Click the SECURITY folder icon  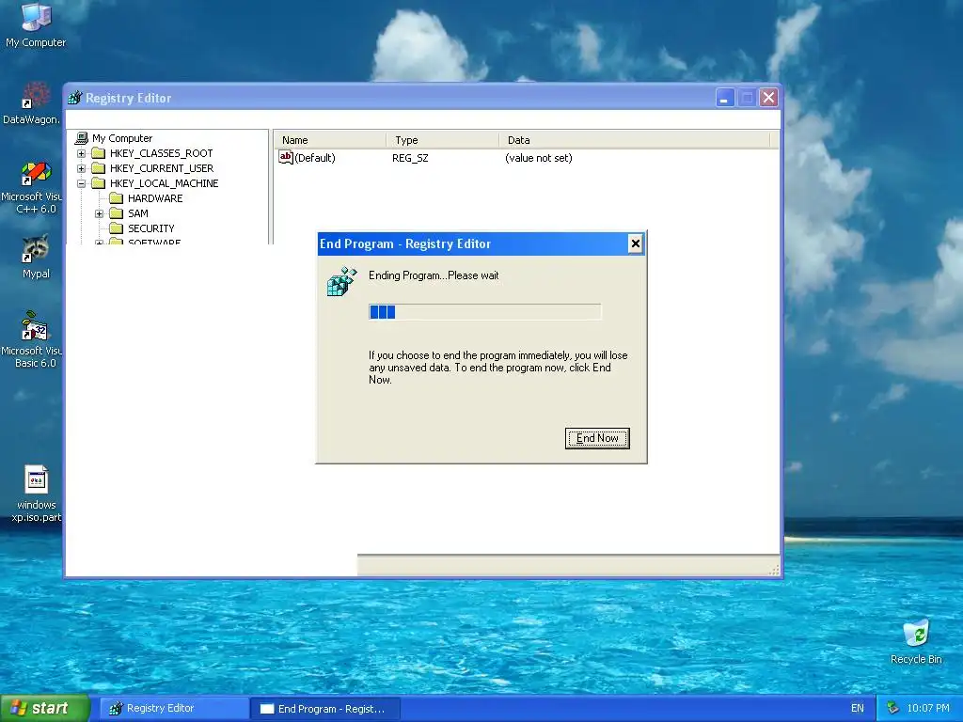[116, 228]
